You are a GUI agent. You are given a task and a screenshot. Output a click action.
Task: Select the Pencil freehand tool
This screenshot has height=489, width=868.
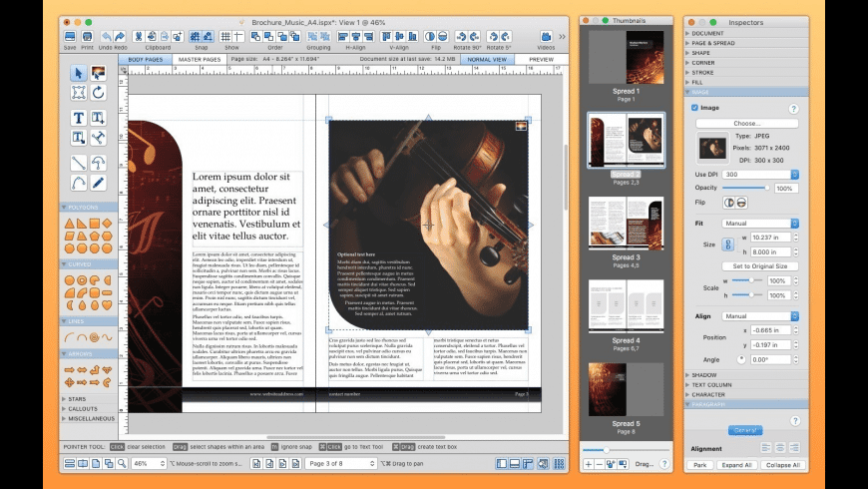(99, 183)
